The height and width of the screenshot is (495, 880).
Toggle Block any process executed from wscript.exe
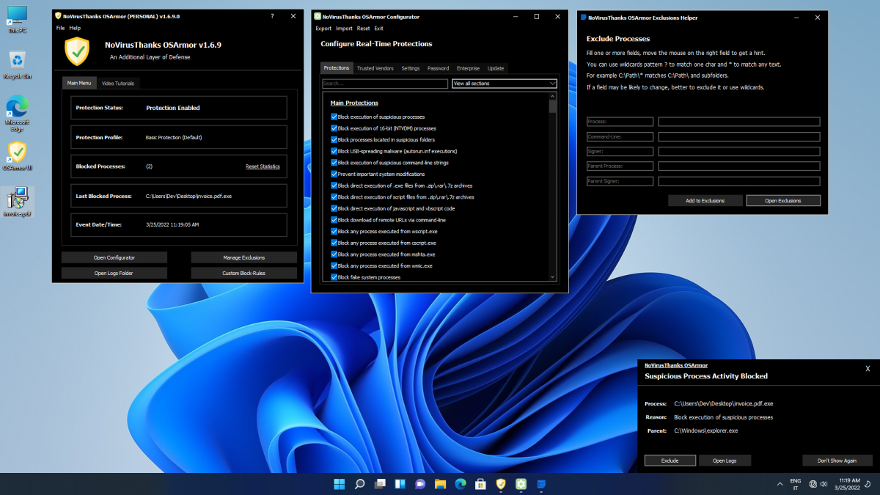(x=334, y=231)
